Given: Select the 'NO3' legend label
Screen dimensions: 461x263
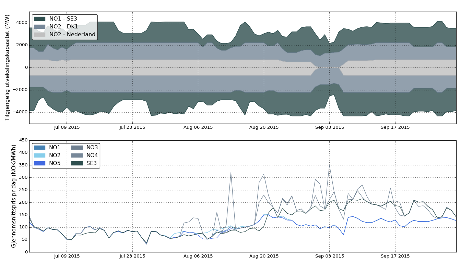Looking at the screenshot, I should (x=92, y=148).
